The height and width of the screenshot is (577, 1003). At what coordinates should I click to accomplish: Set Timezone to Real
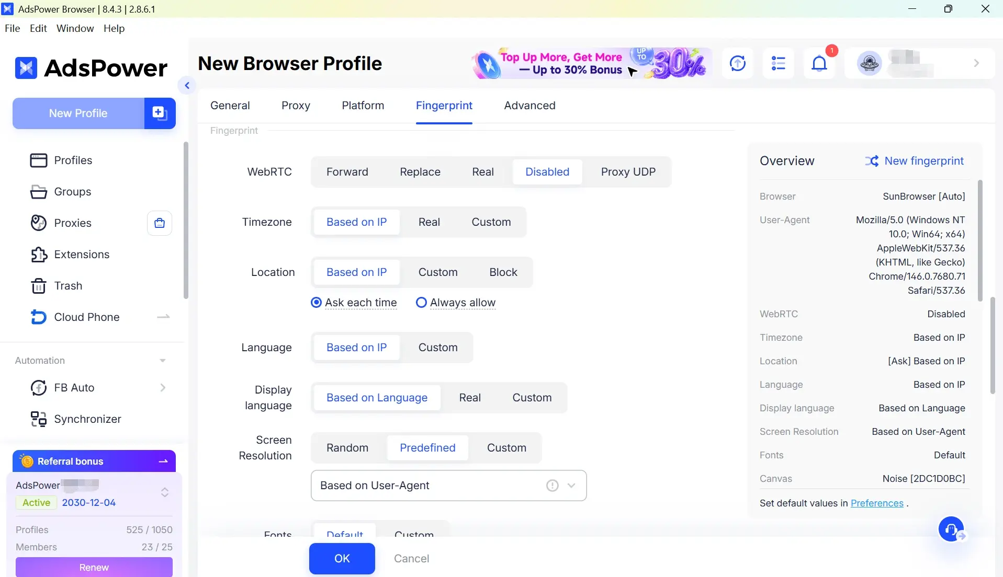coord(429,222)
